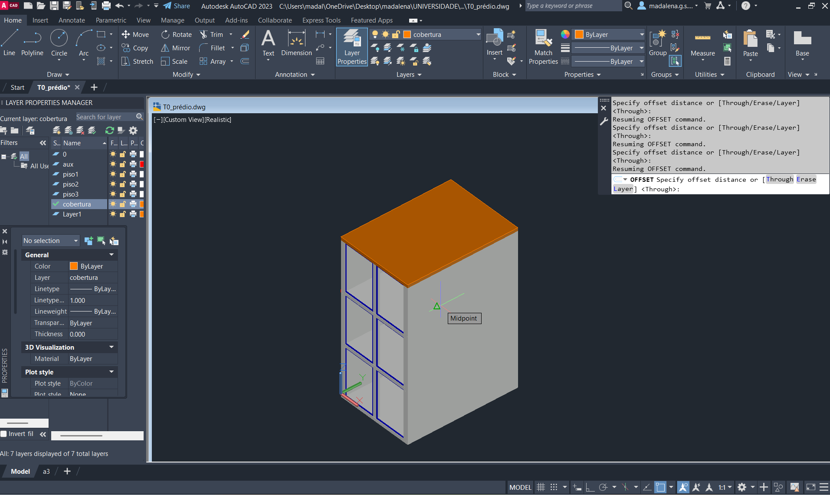Expand the No selection dropdown
The image size is (830, 495).
coord(76,241)
